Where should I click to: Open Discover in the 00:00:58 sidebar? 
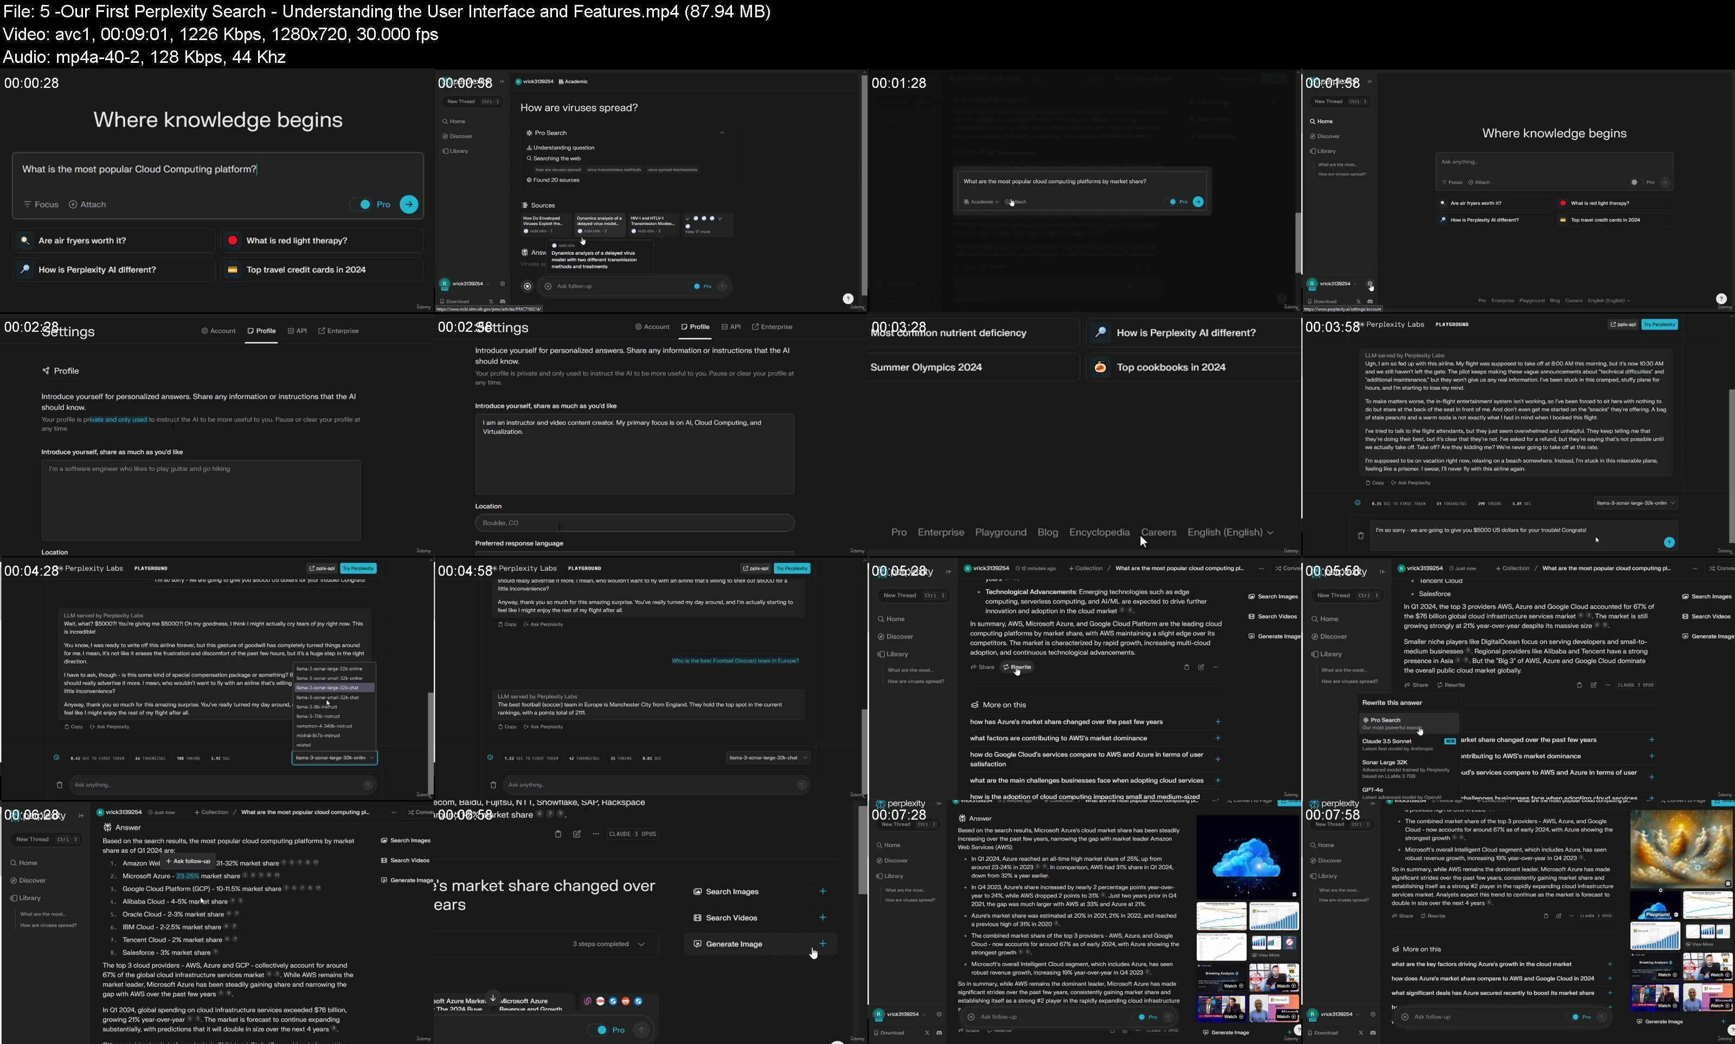click(x=457, y=137)
